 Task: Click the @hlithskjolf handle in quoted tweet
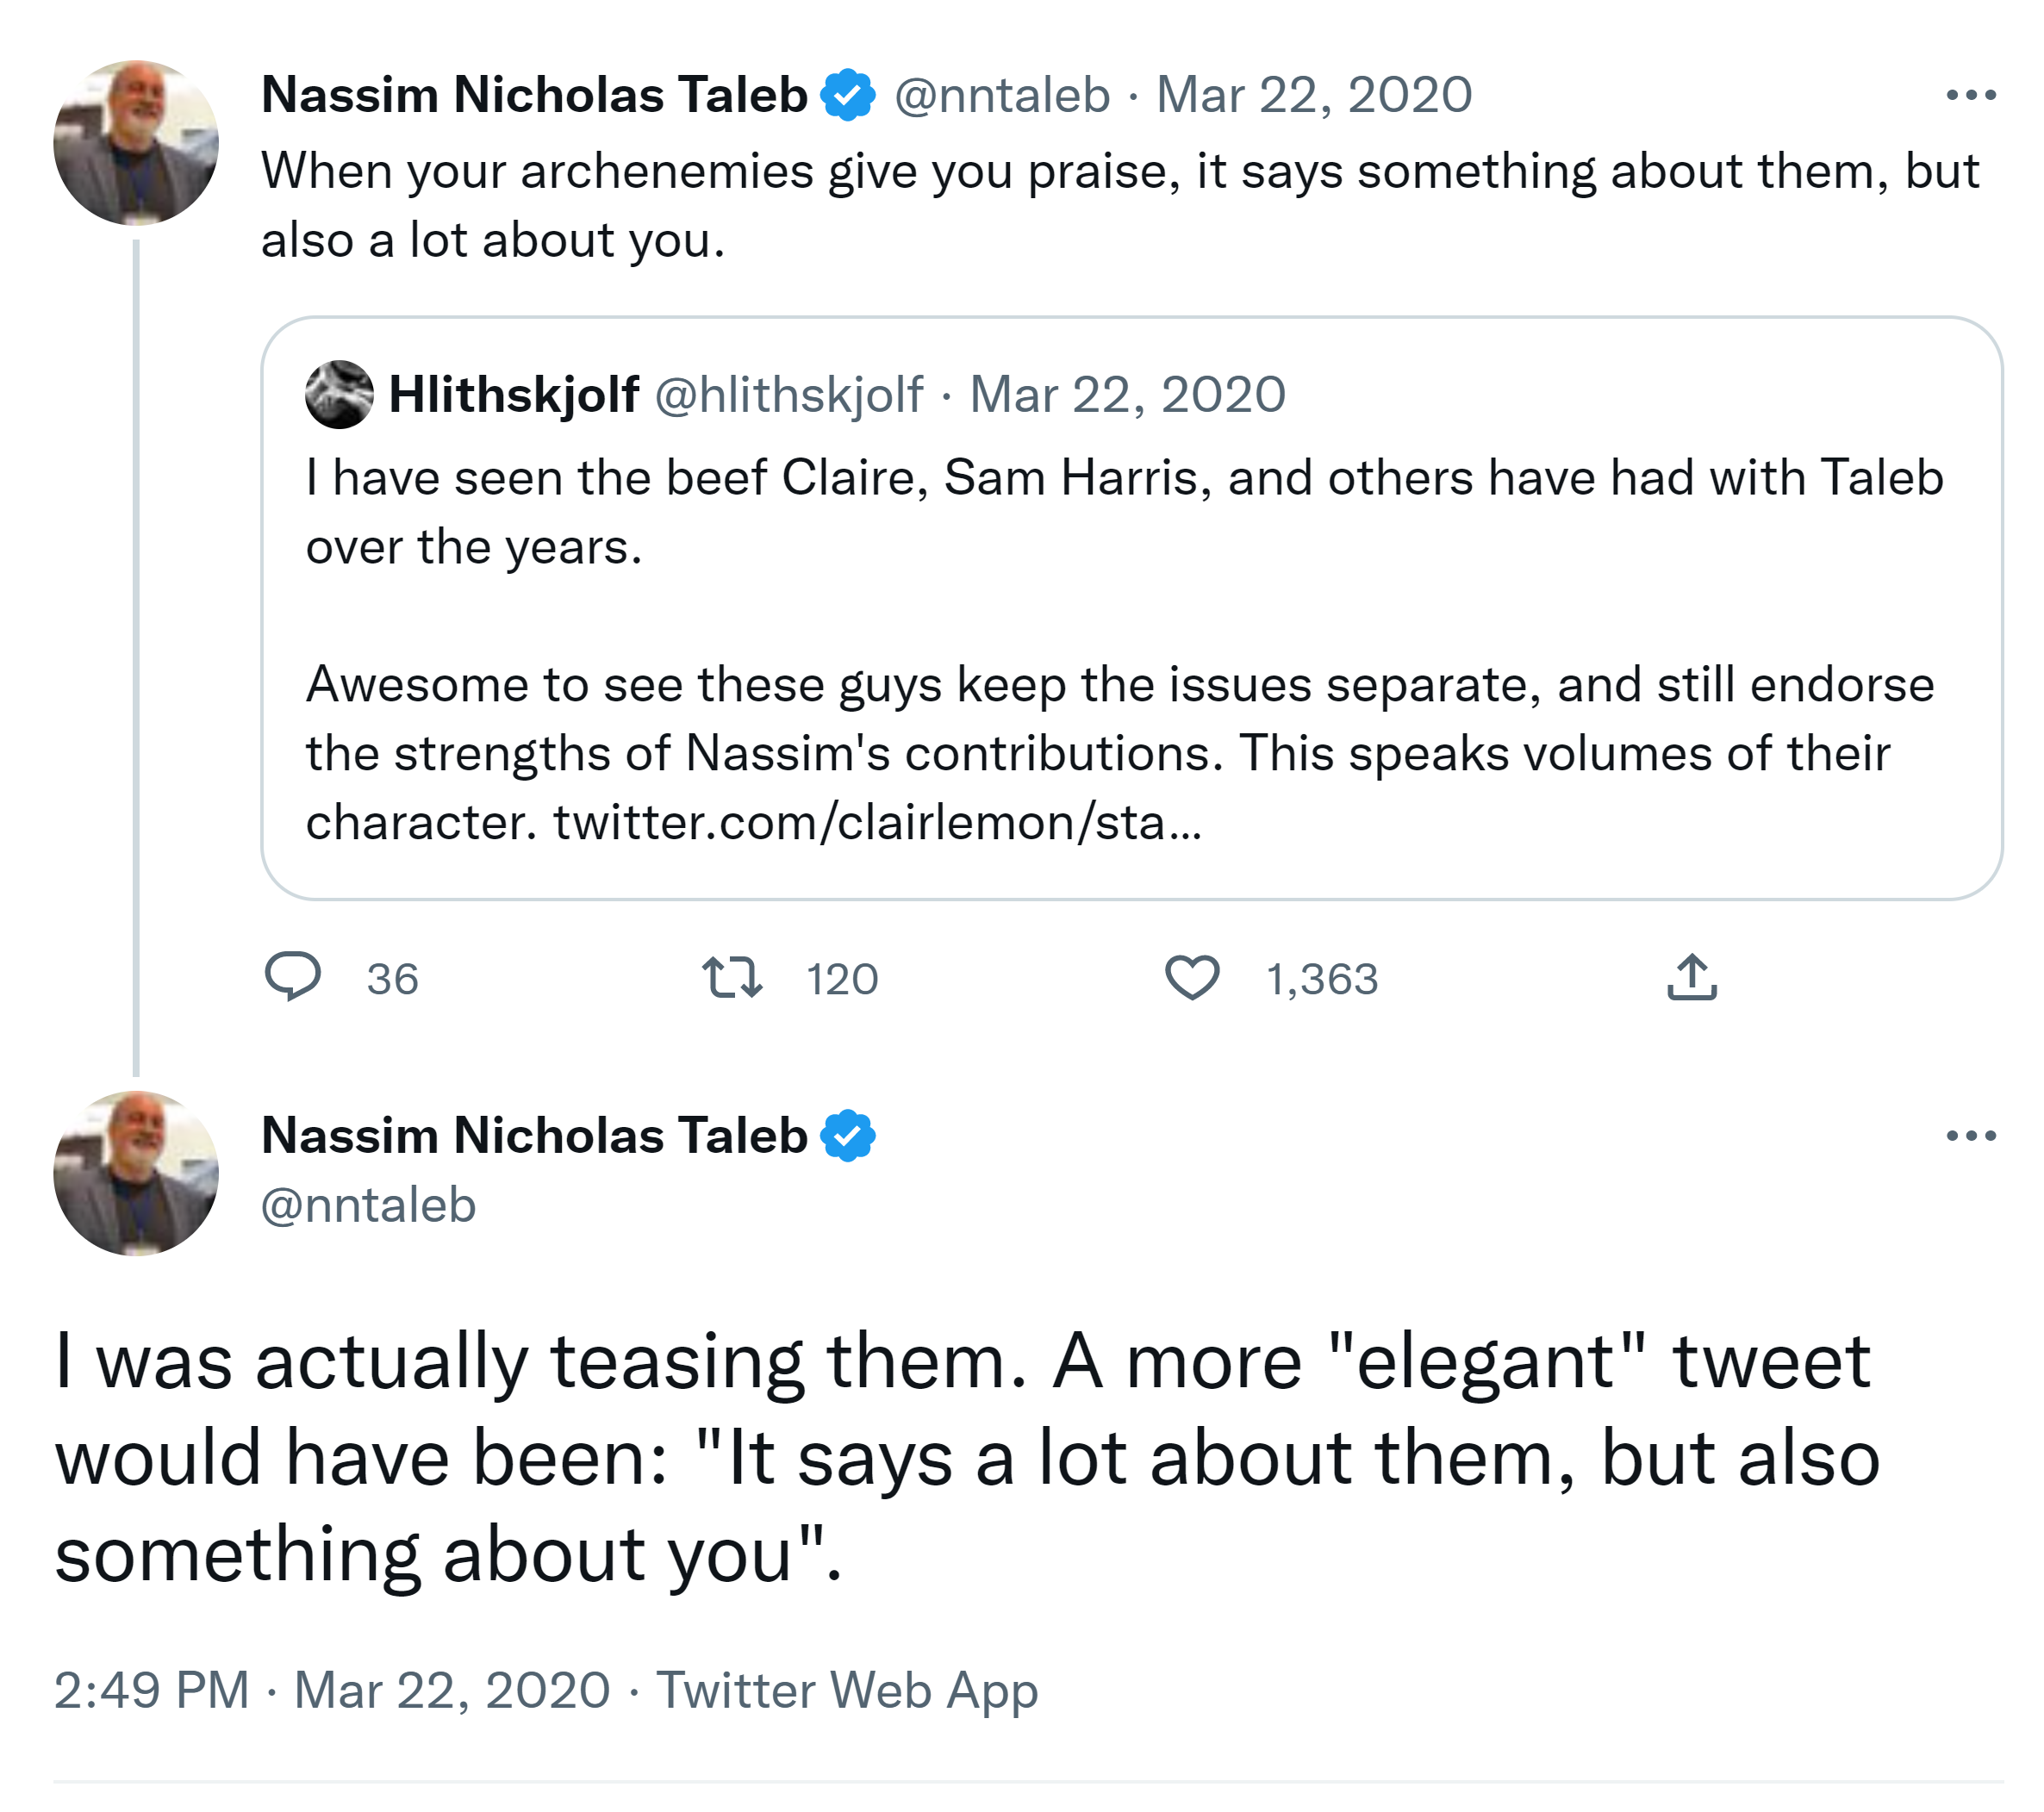point(789,394)
